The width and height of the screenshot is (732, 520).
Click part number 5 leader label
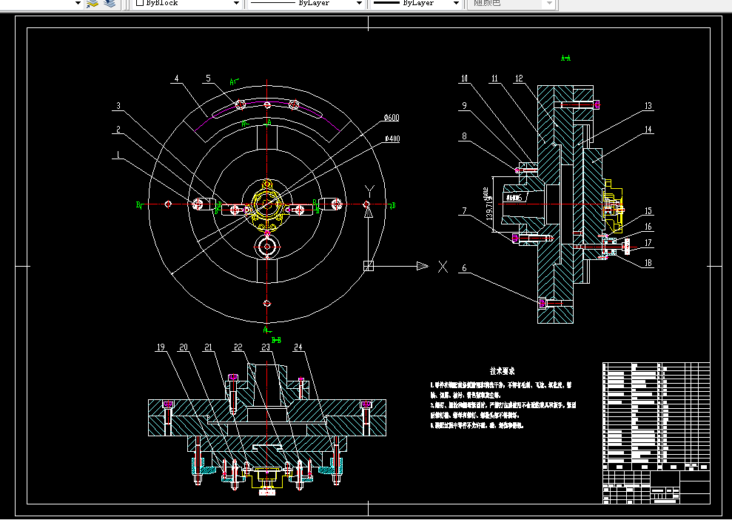pyautogui.click(x=209, y=79)
